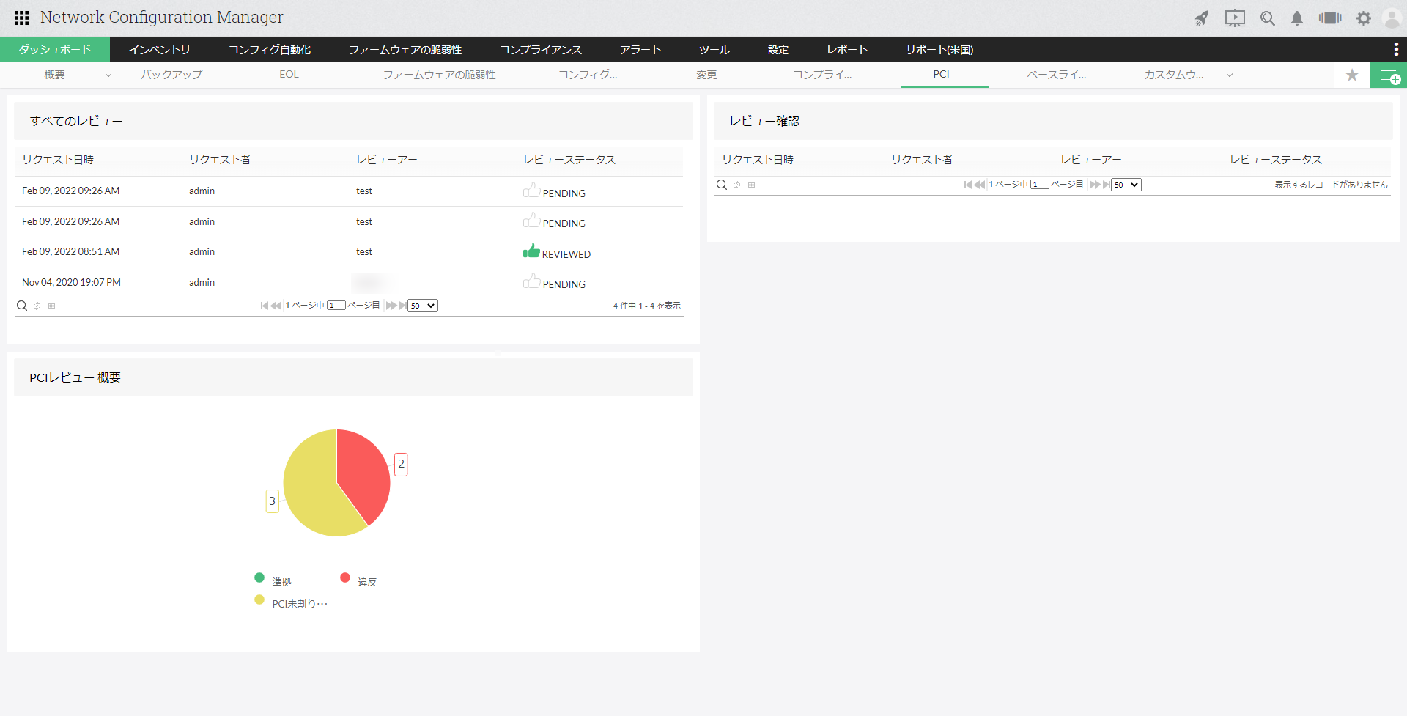Sort すべてのレビュー by レビューアー column
The height and width of the screenshot is (716, 1407).
click(387, 160)
